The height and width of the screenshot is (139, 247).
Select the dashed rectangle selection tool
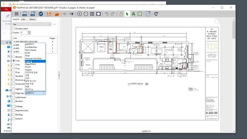pyautogui.click(x=140, y=14)
